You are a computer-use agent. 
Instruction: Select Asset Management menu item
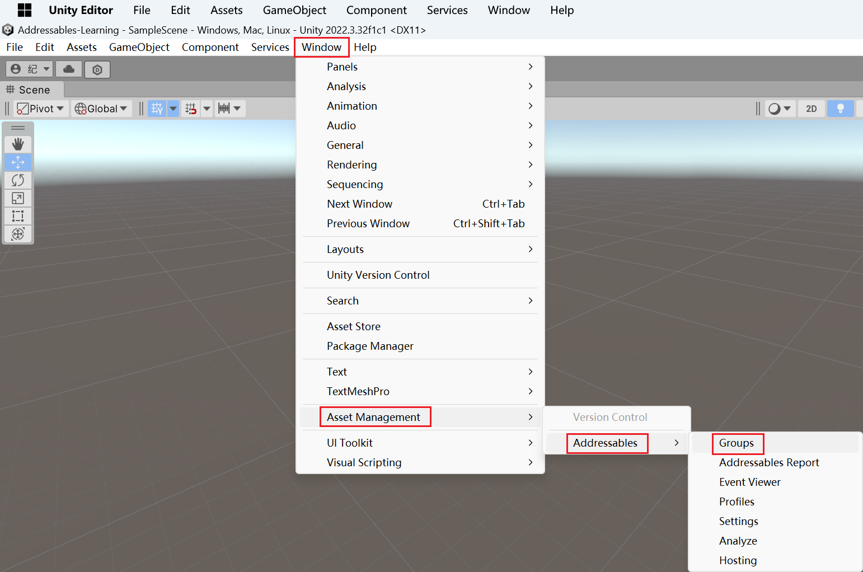click(x=420, y=417)
